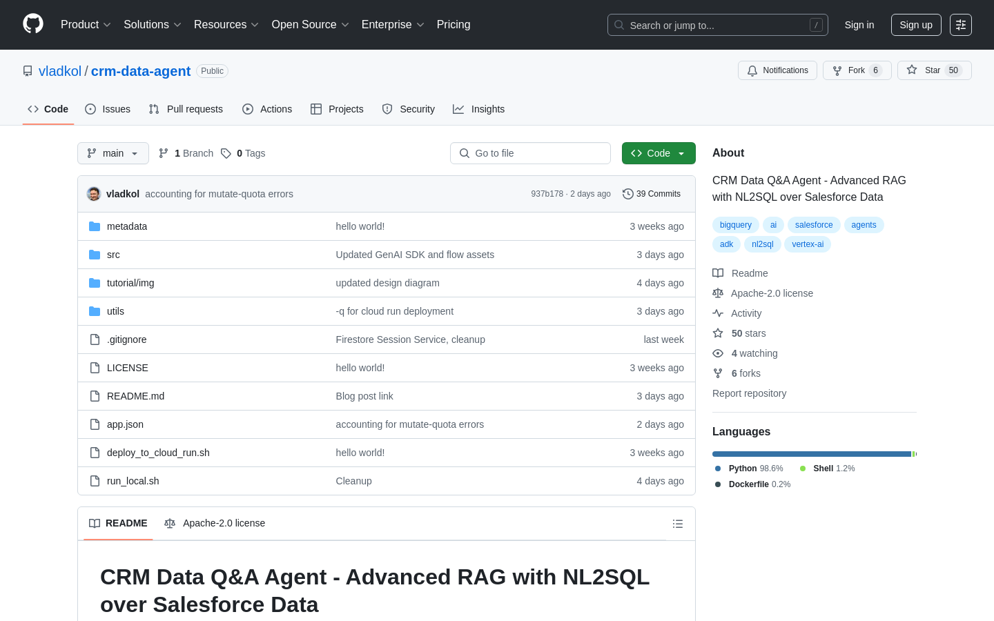Click the tags icon next to 0 Tags

click(226, 153)
